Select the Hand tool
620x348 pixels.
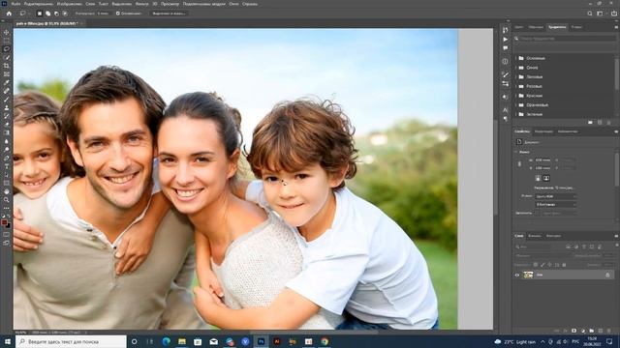(7, 191)
